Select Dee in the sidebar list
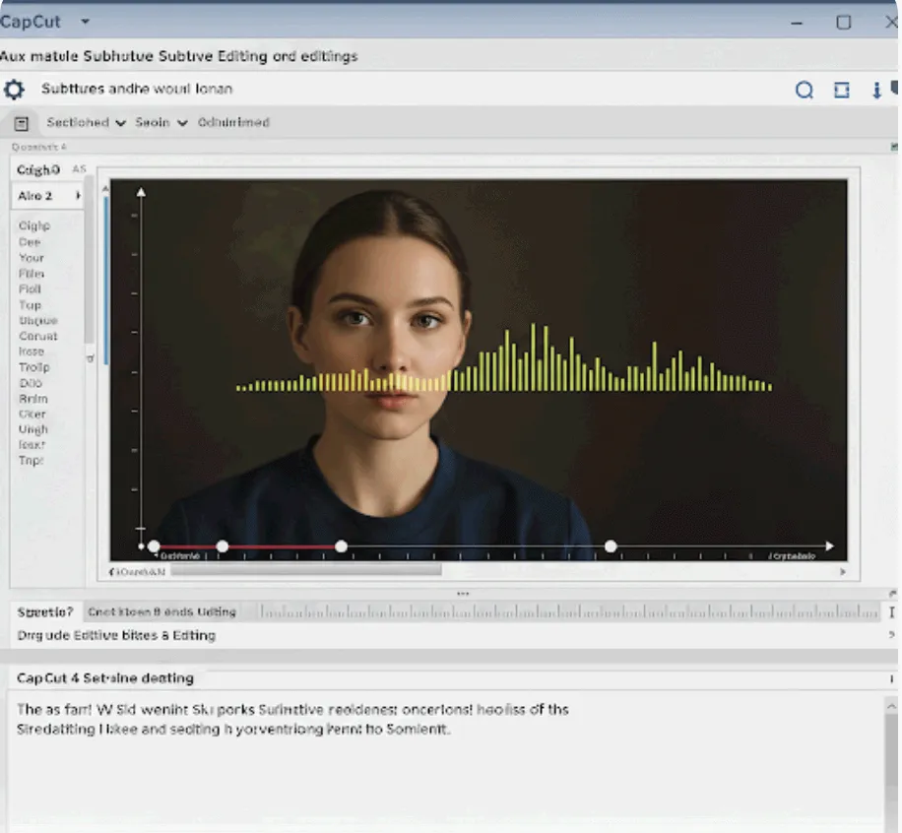The height and width of the screenshot is (833, 902). coord(30,242)
